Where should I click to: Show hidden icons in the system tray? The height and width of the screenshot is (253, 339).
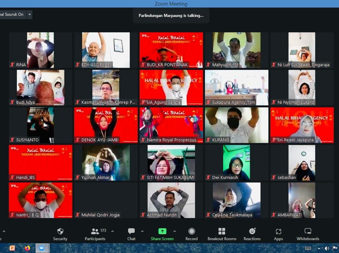tap(319, 248)
